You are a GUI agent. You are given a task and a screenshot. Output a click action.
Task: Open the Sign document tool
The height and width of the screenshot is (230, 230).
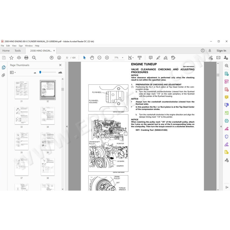click(x=166, y=57)
